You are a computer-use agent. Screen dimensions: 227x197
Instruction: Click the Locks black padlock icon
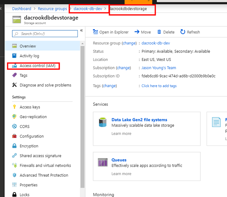[x=14, y=194]
